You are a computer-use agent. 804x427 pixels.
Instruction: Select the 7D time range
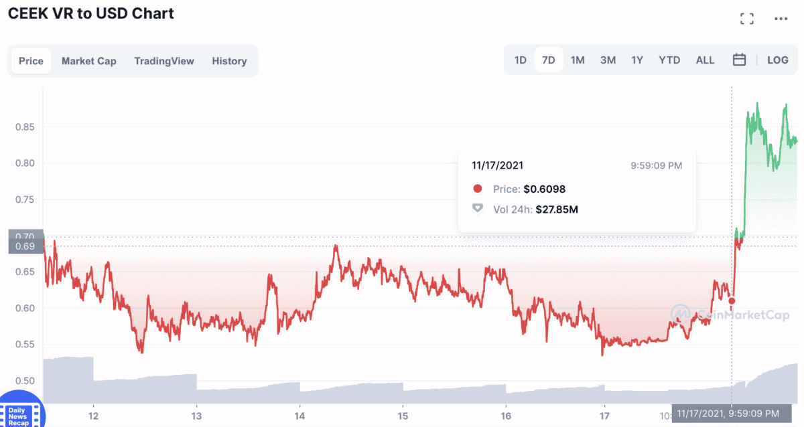click(x=549, y=60)
